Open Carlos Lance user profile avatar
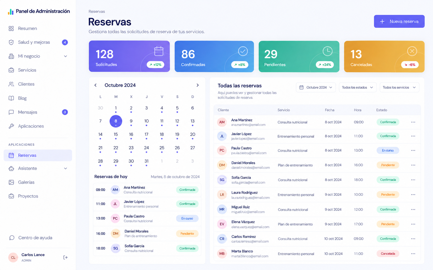433x270 pixels. 13,257
